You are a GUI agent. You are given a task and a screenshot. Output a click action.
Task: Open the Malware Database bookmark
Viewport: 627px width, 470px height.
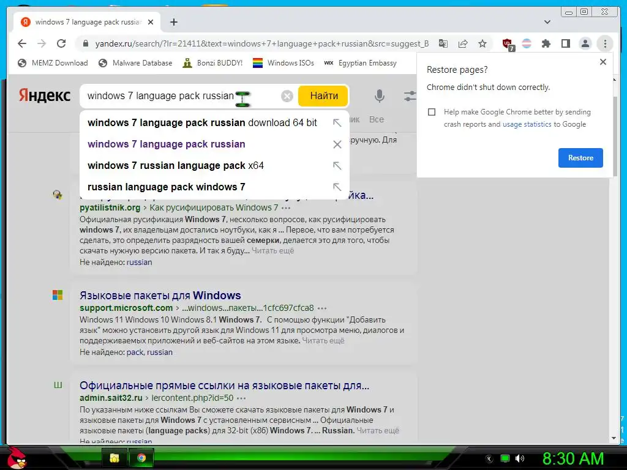[x=135, y=63]
